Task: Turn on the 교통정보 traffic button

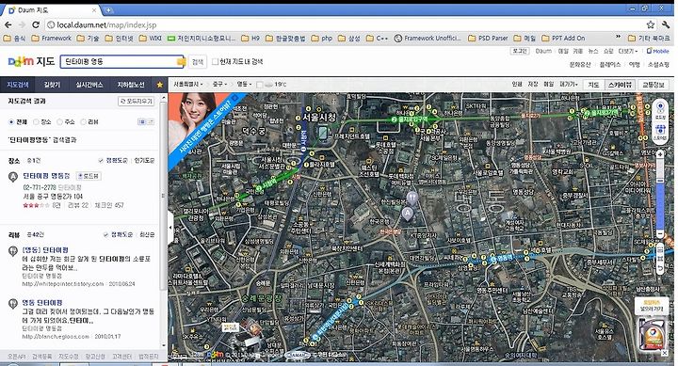Action: tap(653, 85)
